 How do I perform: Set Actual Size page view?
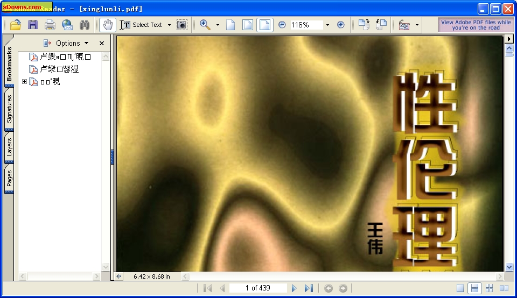tap(231, 25)
